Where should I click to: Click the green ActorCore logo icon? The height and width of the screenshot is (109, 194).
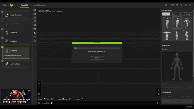[x=12, y=5]
